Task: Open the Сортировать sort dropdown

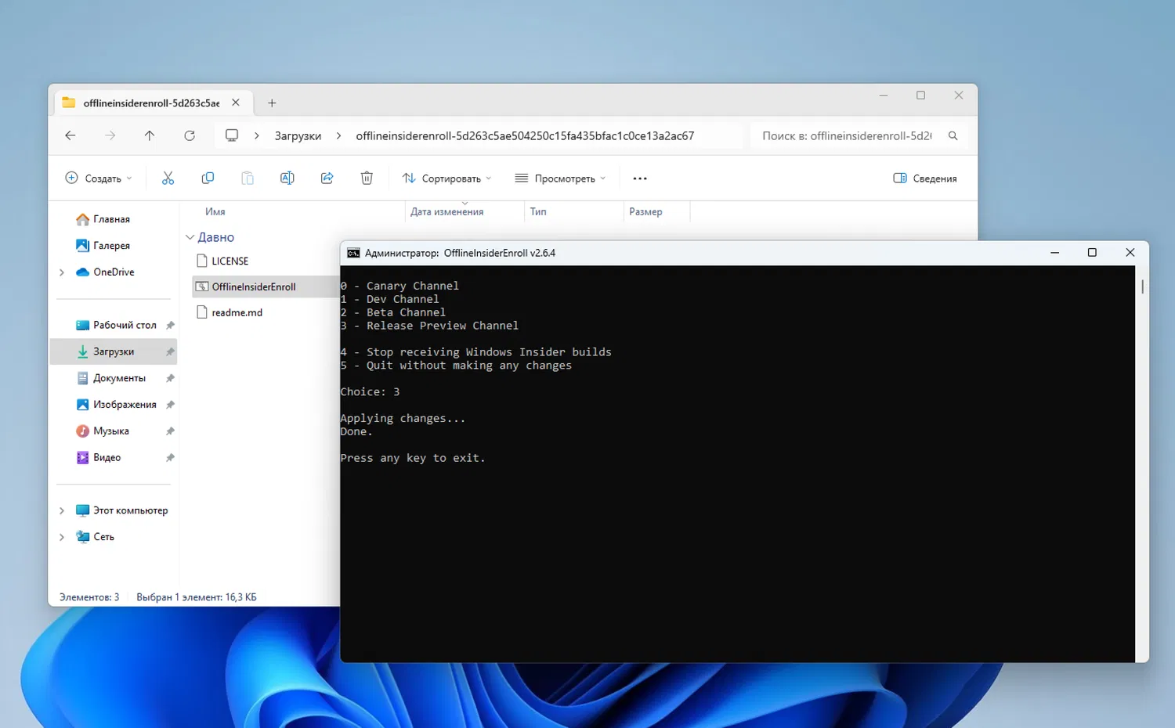Action: tap(447, 178)
